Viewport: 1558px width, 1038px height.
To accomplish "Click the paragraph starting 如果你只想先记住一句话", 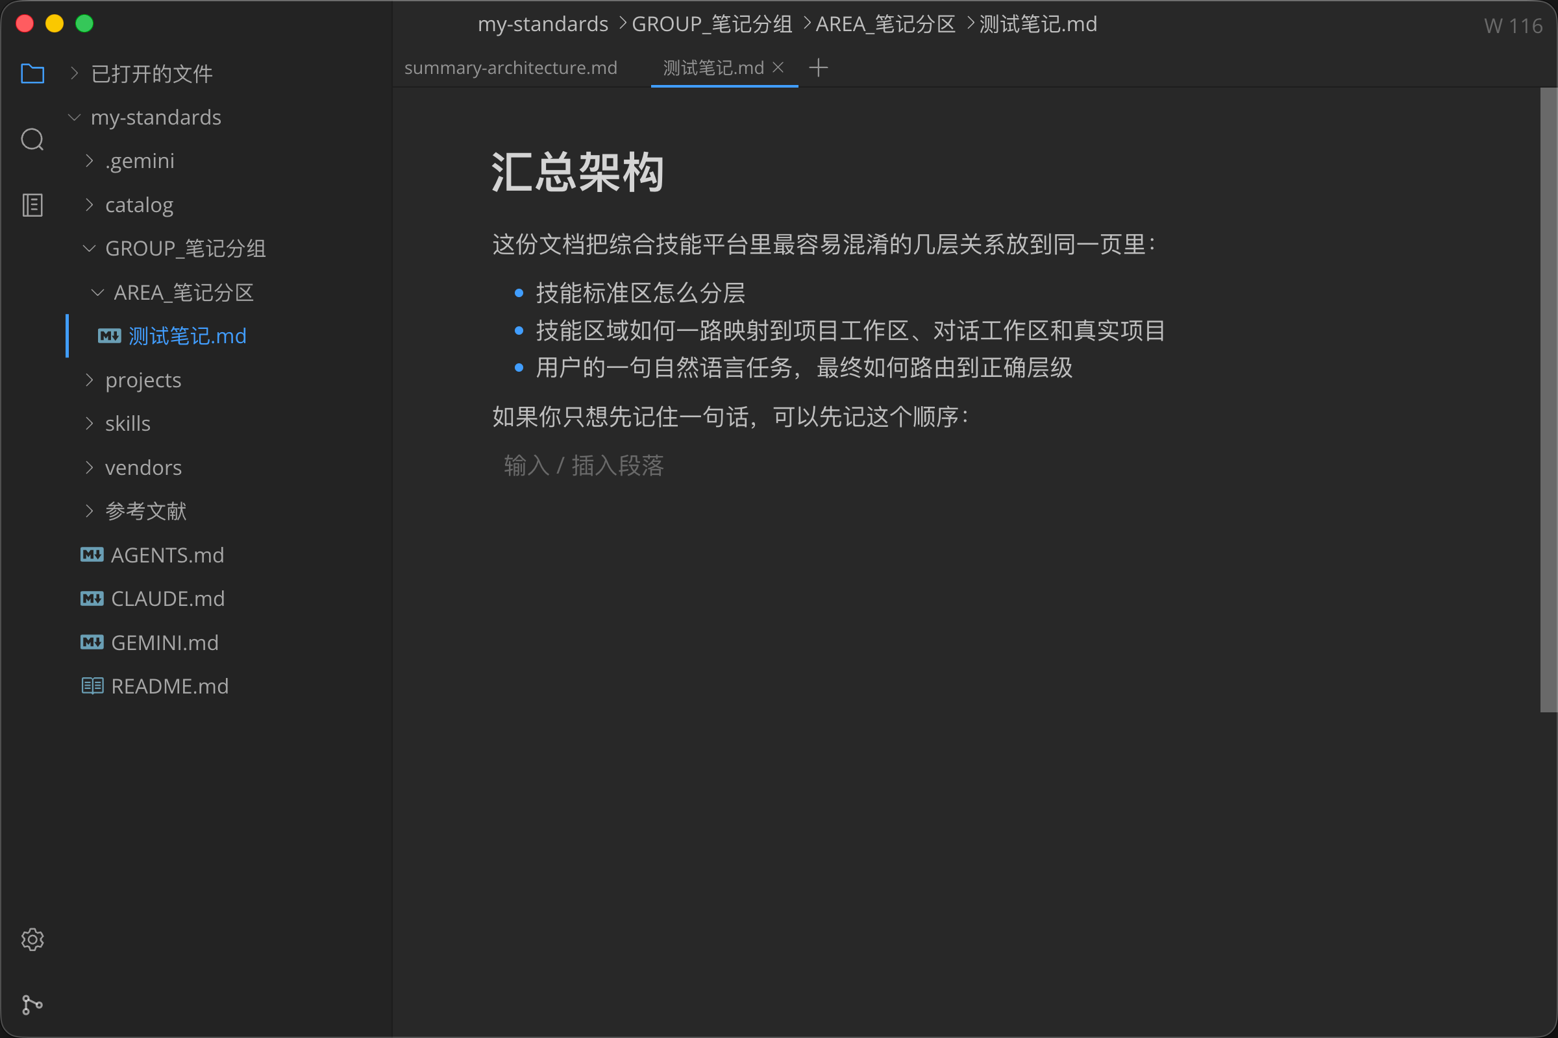I will point(731,416).
